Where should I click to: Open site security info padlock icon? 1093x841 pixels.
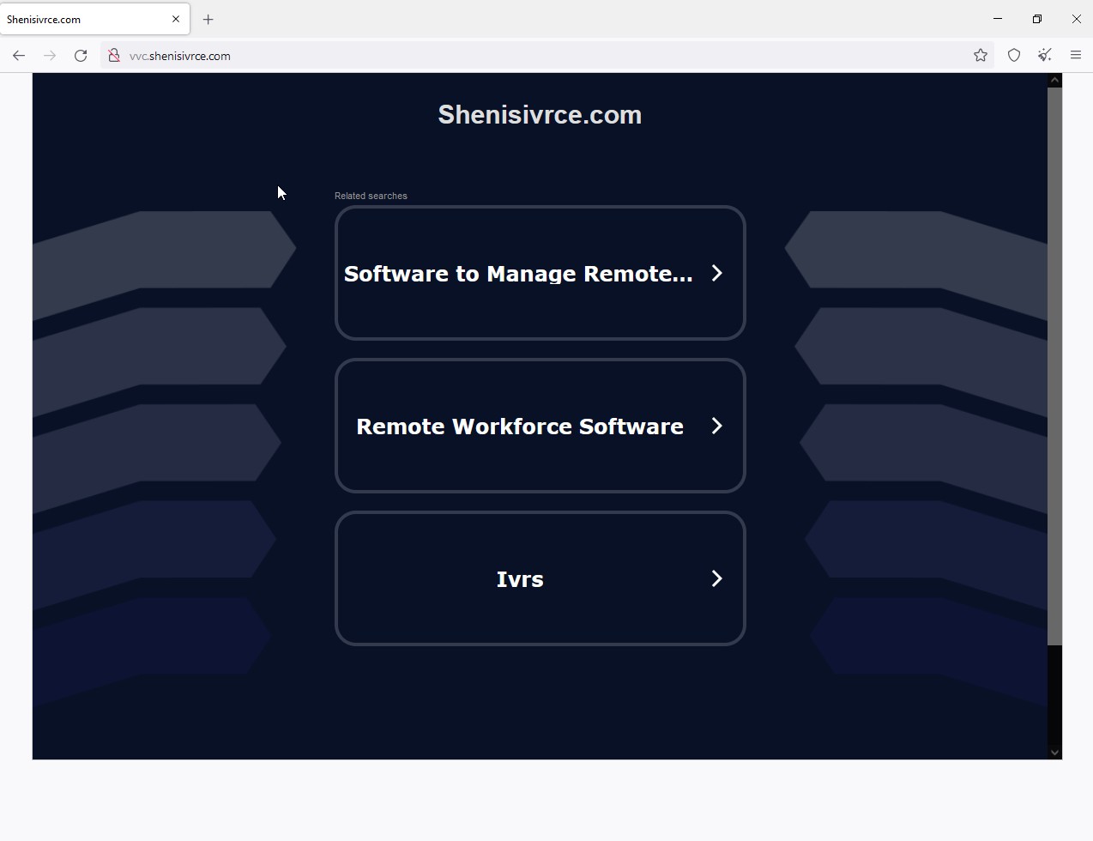pos(113,56)
